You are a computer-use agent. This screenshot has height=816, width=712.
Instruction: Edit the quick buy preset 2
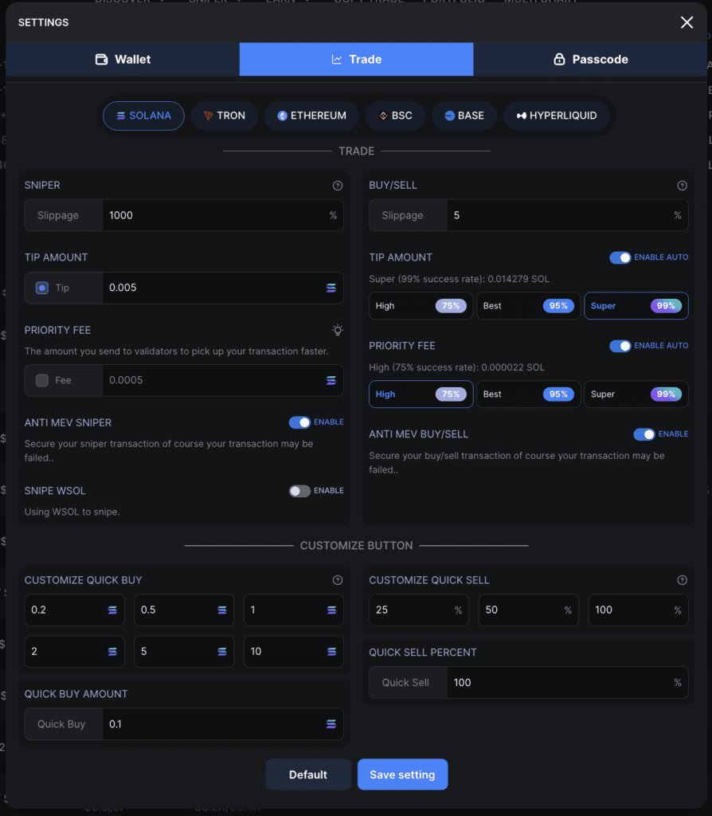point(74,652)
